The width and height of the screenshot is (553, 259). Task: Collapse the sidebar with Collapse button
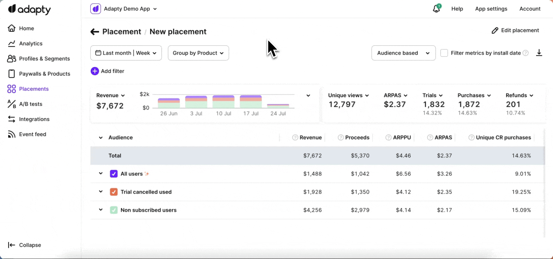[x=25, y=245]
